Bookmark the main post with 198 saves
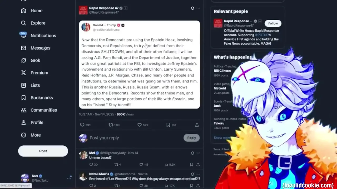Screen dimensions: 337x189 pyautogui.click(x=168, y=125)
